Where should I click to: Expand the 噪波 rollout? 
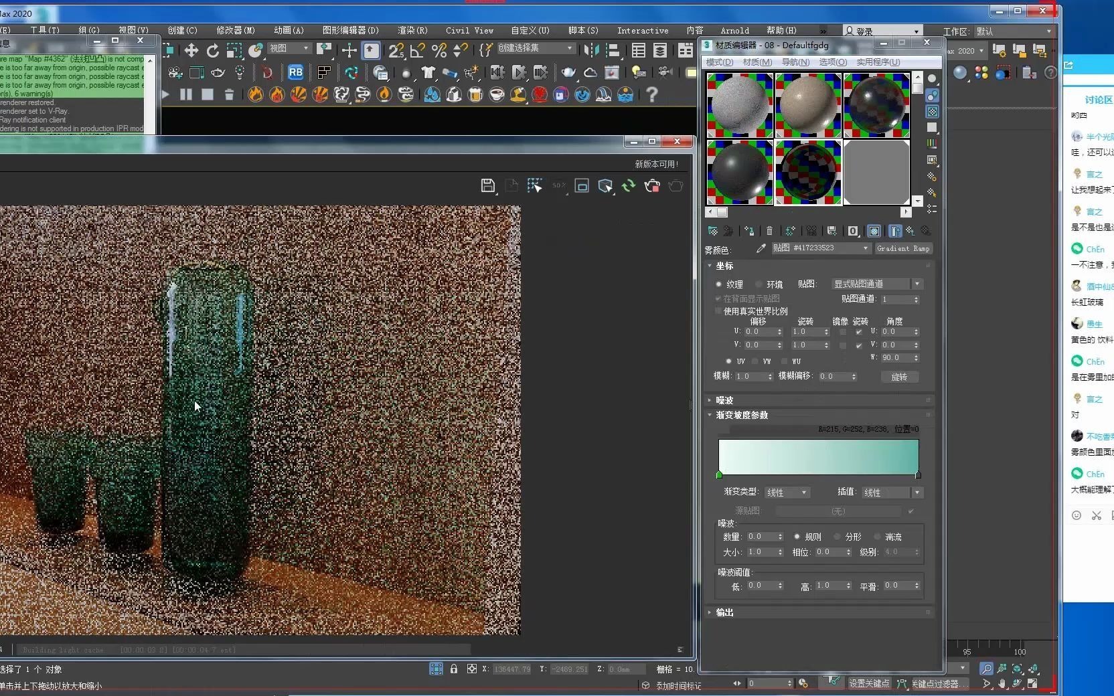pyautogui.click(x=724, y=400)
